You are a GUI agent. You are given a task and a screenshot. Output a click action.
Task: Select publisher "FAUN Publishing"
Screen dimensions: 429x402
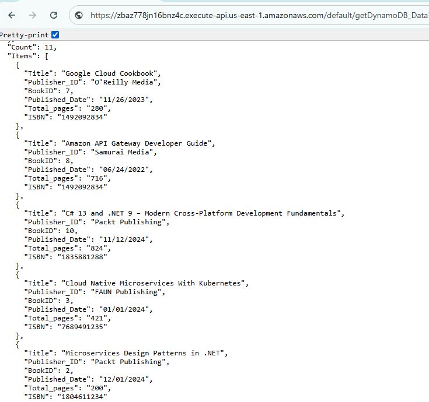coord(126,292)
